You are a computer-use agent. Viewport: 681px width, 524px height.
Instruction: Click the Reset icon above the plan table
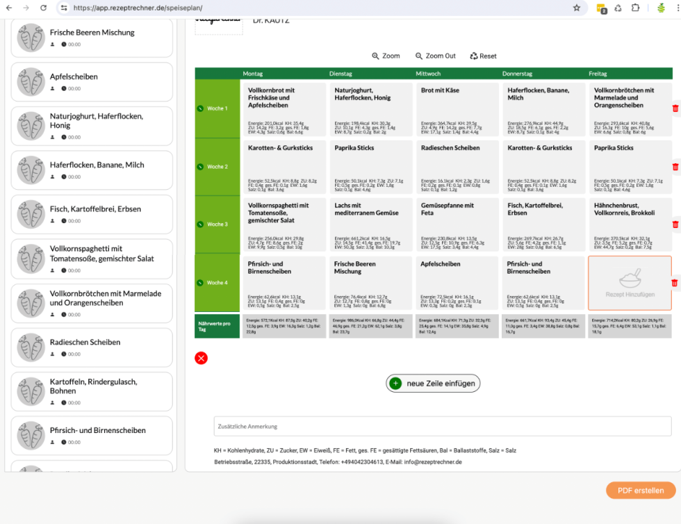click(475, 56)
